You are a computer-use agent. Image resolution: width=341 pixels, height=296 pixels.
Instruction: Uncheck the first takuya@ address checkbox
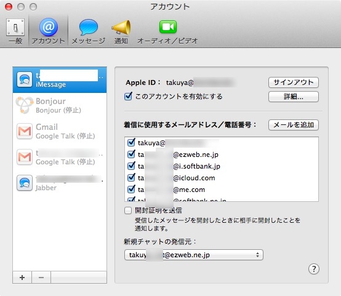[x=131, y=142]
